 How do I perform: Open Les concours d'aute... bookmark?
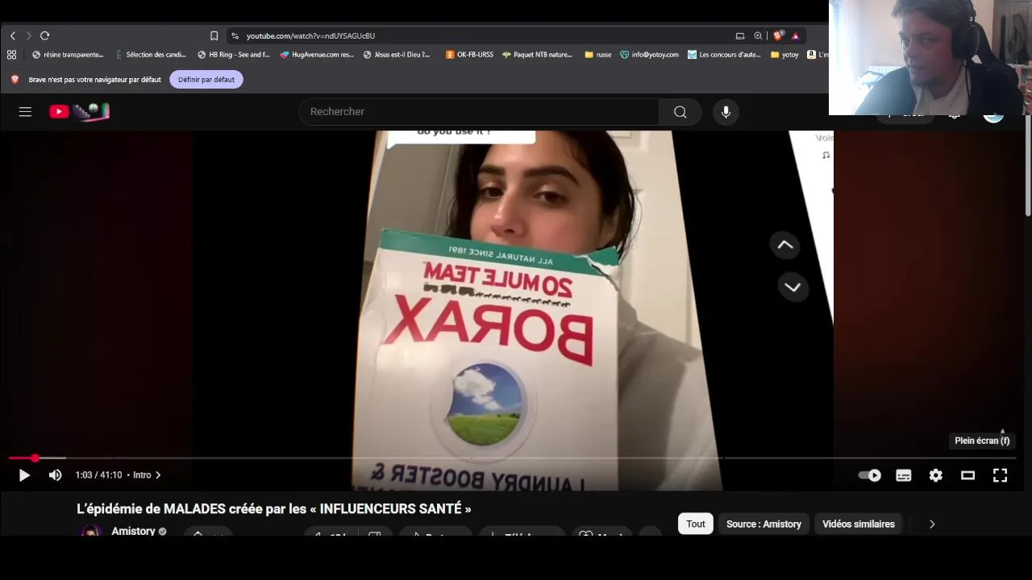click(724, 55)
